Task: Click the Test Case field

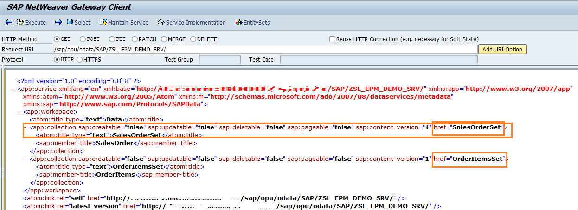Action: pos(379,59)
